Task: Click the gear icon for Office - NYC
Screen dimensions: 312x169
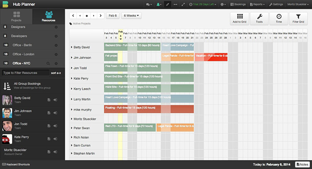Action: tap(56, 63)
